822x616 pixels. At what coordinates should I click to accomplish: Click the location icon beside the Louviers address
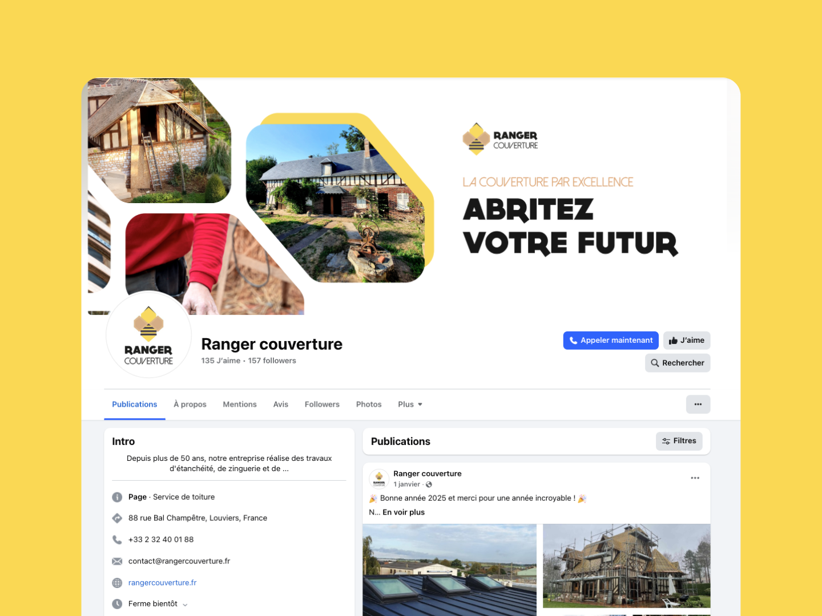point(117,518)
